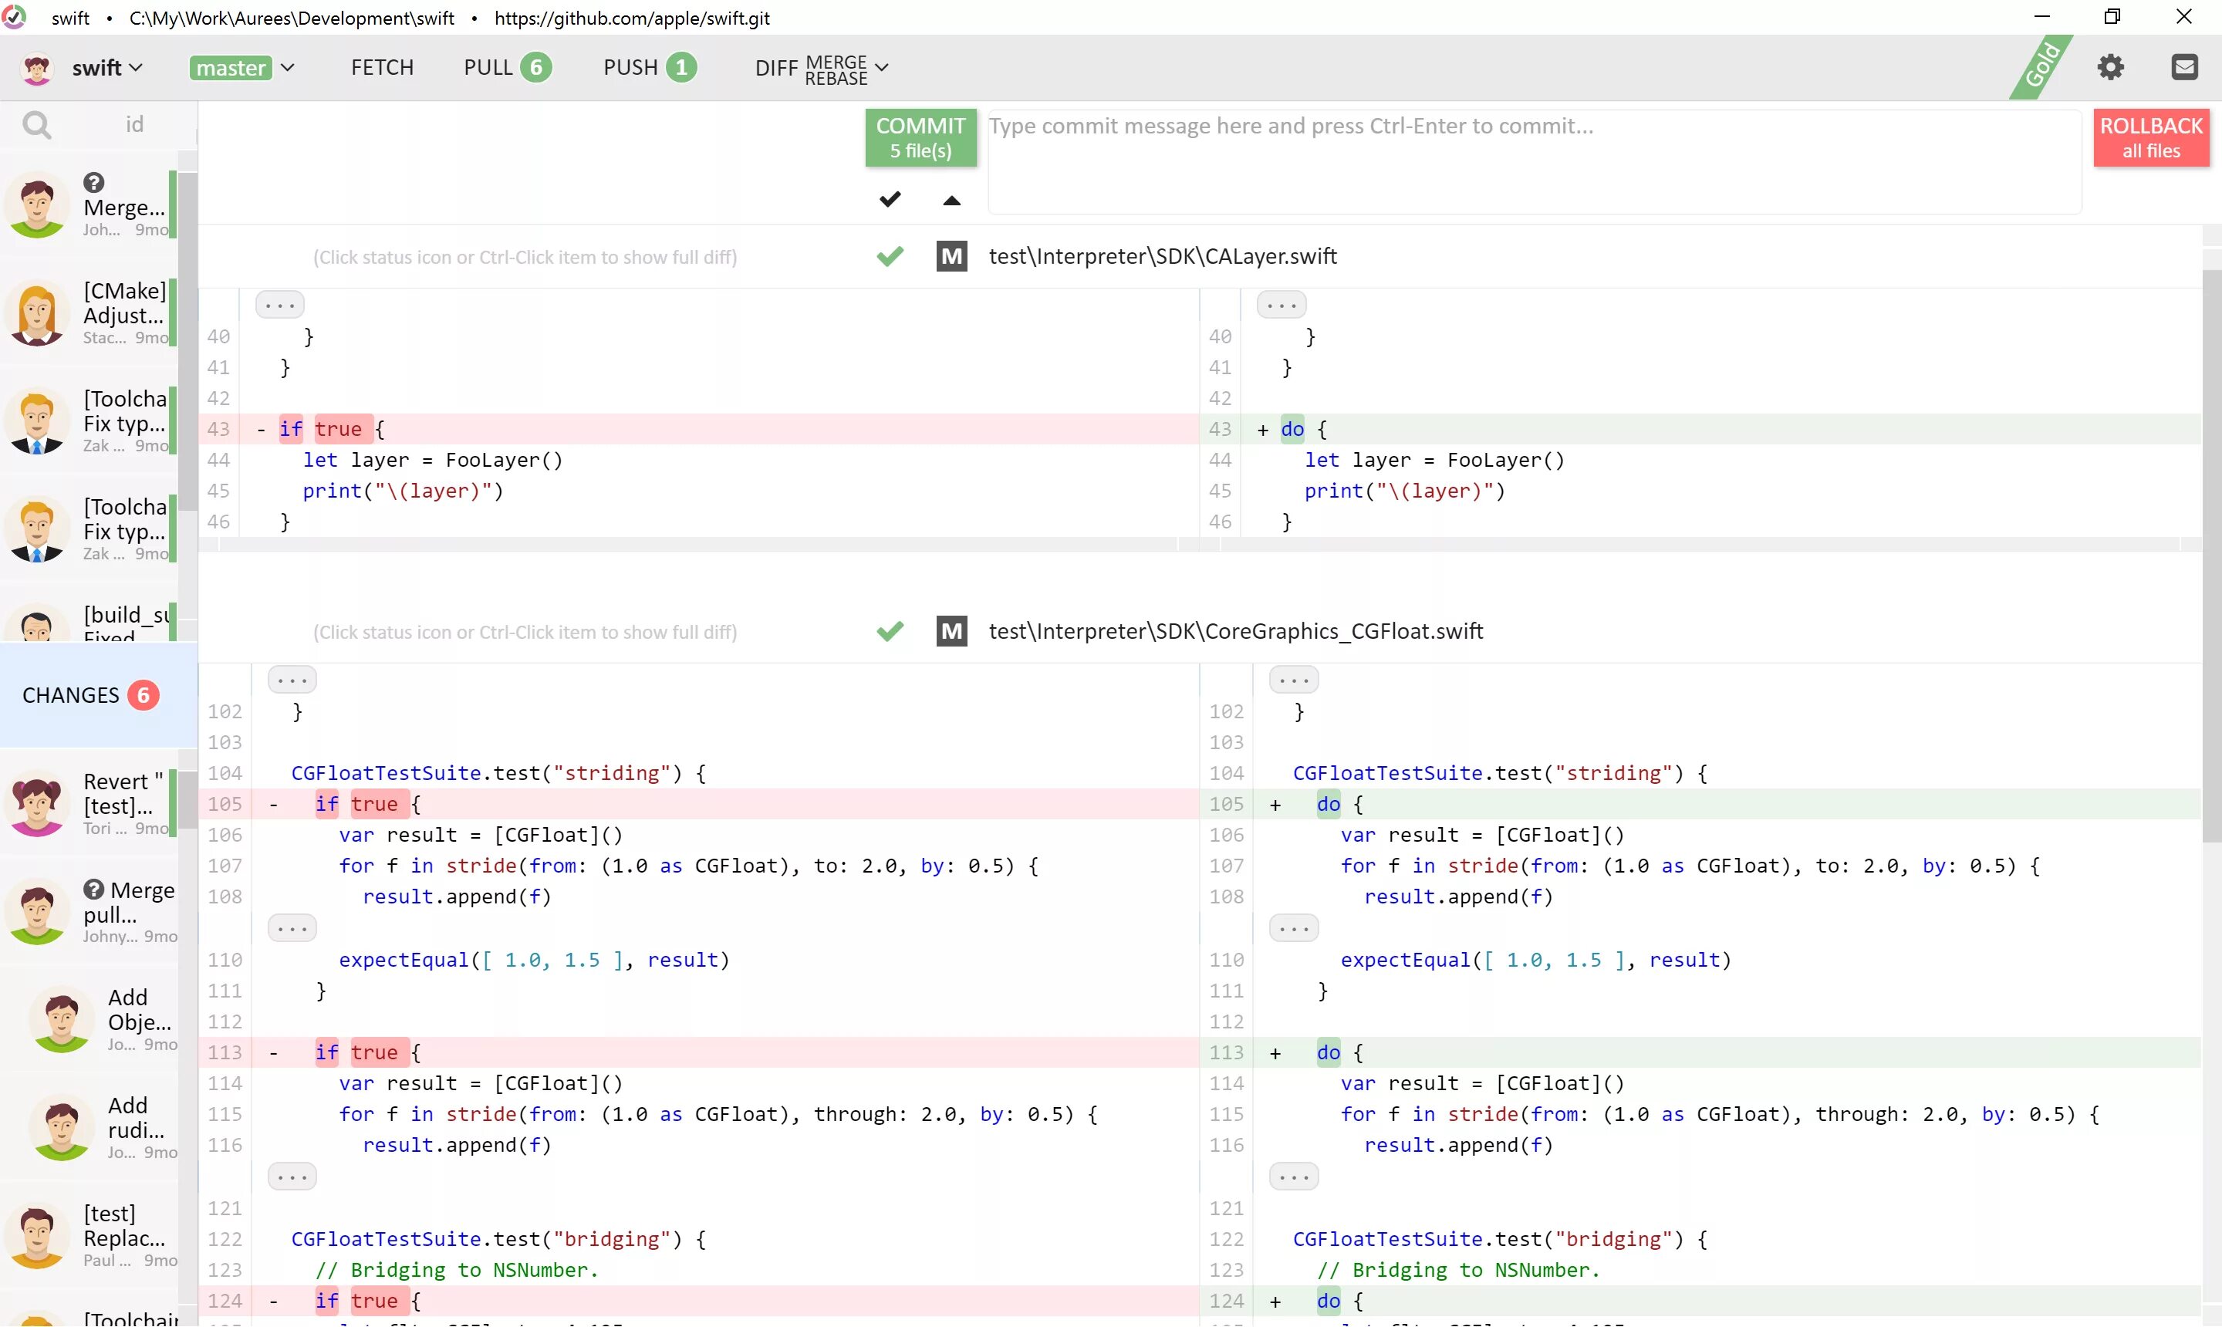
Task: Expand collapsed lines above line 40 left pane
Action: [x=280, y=305]
